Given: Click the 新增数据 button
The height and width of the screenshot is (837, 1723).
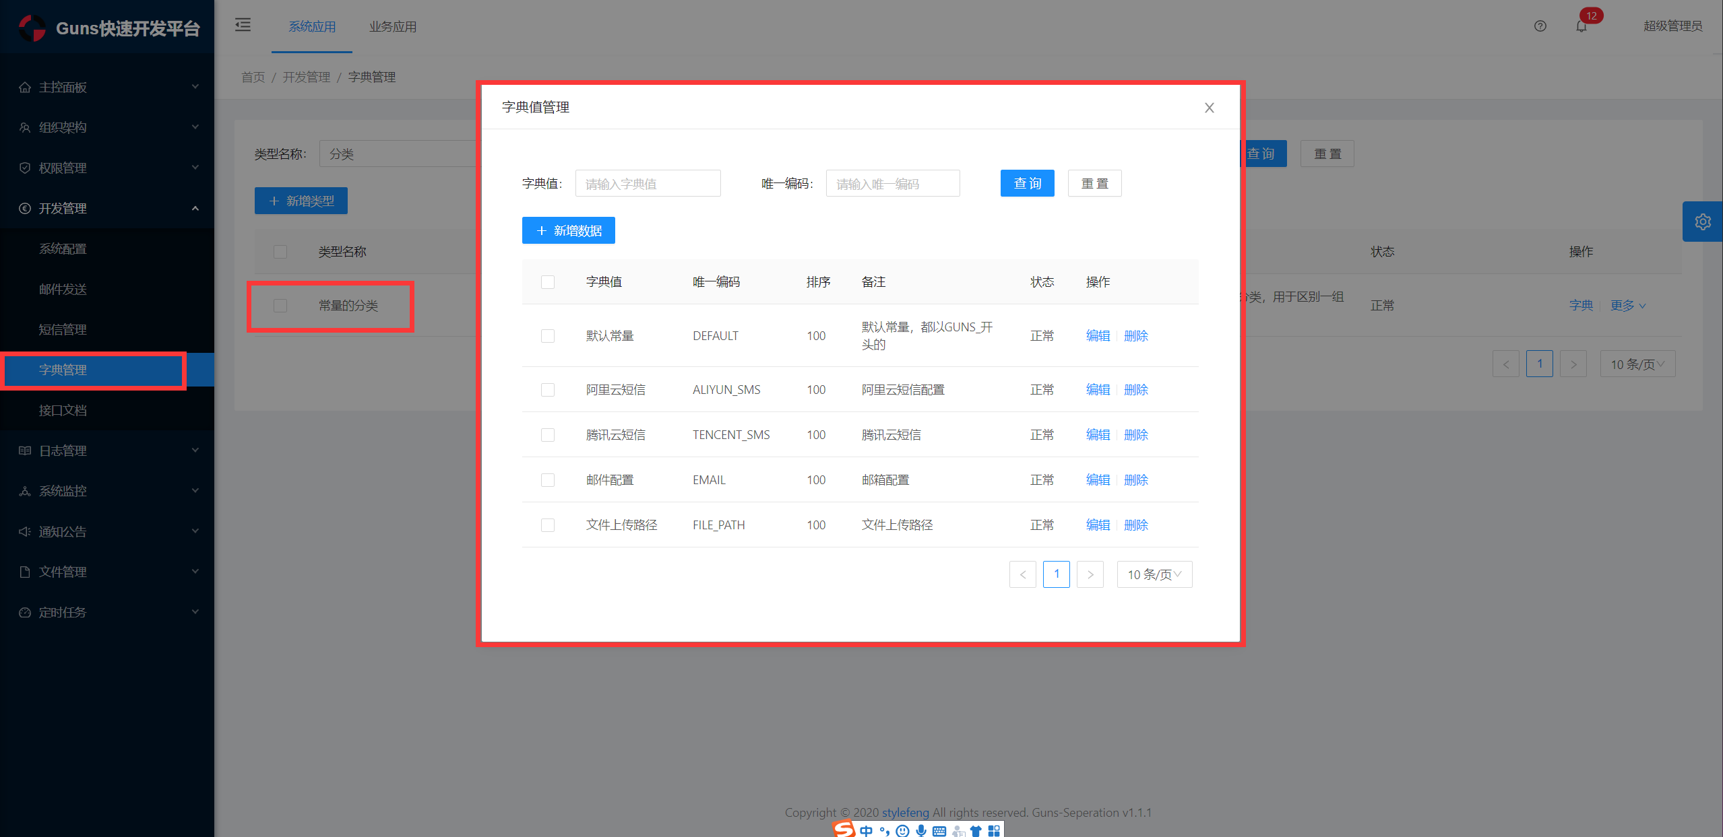Looking at the screenshot, I should tap(568, 231).
